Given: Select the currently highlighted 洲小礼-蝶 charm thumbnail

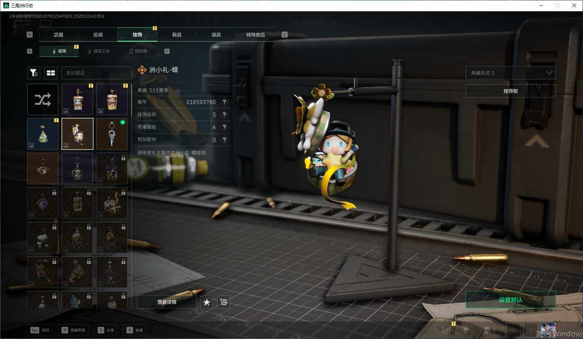Looking at the screenshot, I should tap(77, 134).
